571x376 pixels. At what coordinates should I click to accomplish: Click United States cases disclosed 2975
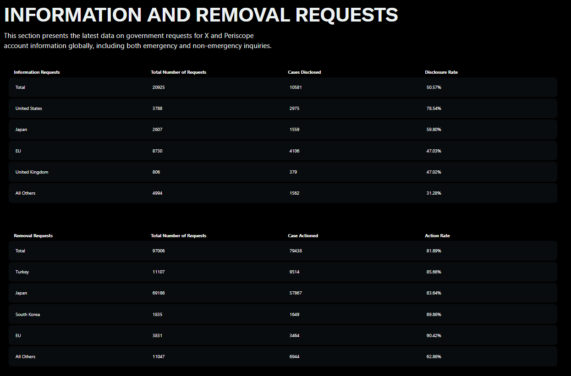click(x=294, y=109)
